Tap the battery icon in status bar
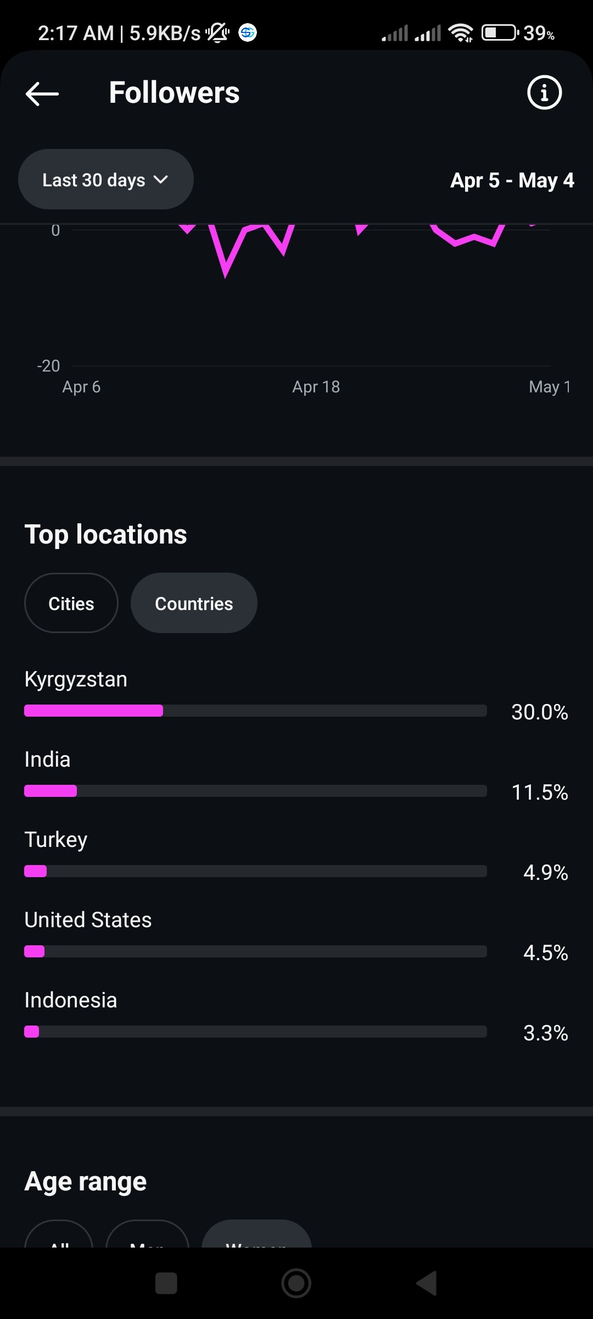Image resolution: width=593 pixels, height=1319 pixels. click(x=500, y=33)
